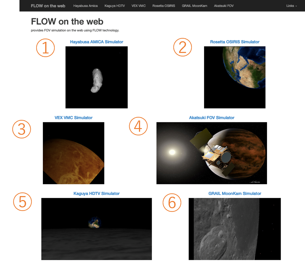Open Hayabusa Amica in the navbar

point(85,6)
